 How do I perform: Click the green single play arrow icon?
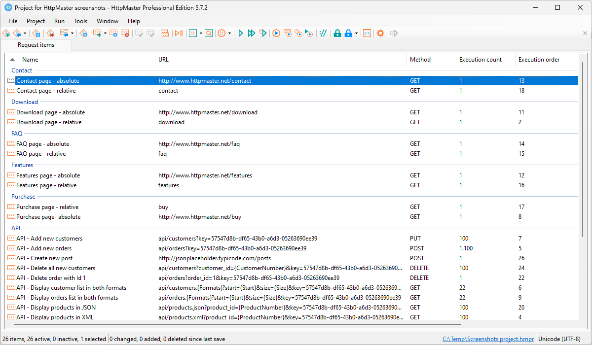(241, 33)
